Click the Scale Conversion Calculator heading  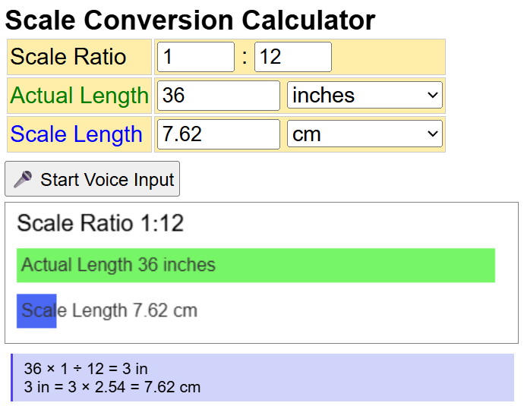(x=190, y=20)
